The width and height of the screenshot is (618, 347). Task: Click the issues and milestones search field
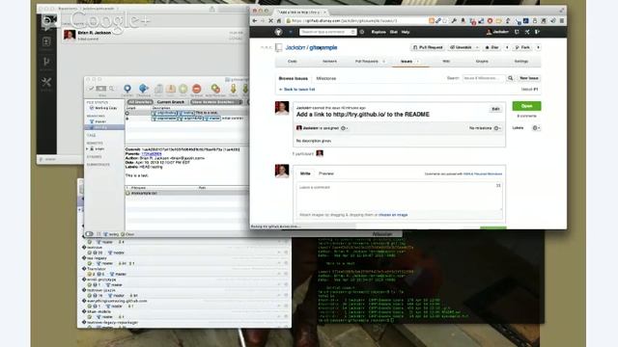click(484, 78)
